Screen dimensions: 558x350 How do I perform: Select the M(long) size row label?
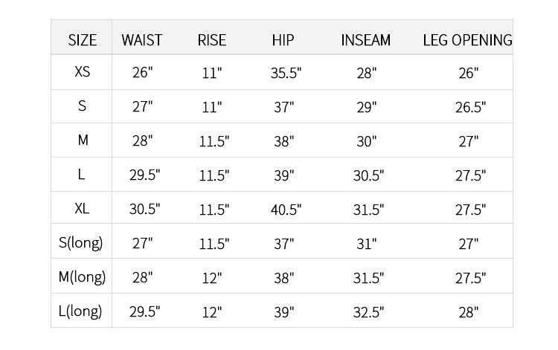pos(82,278)
